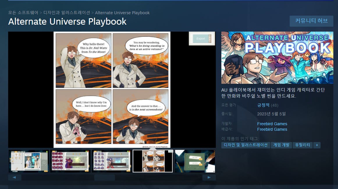Open 디자인과 일러스트레이션 breadcrumb link
This screenshot has height=189, width=338.
coord(67,13)
